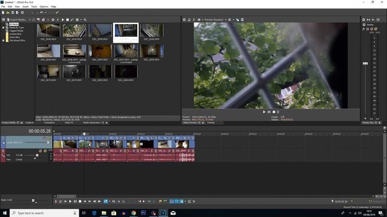Expand the Media By Type node
The image size is (387, 217).
4,28
